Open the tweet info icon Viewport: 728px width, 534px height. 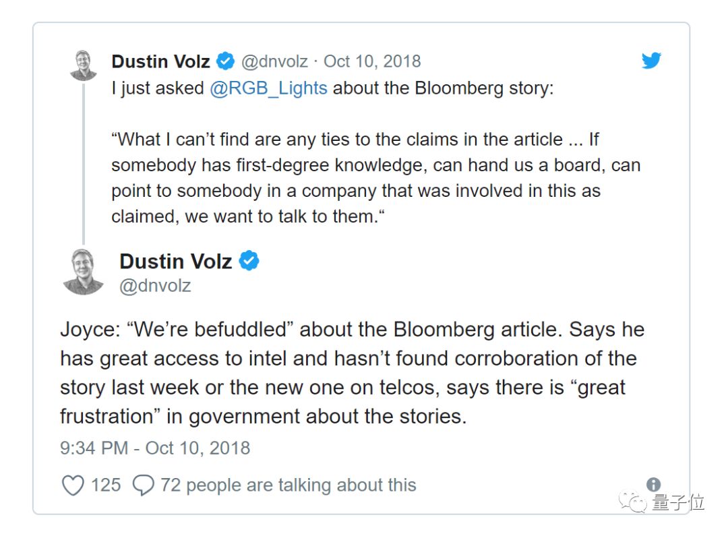[x=653, y=484]
